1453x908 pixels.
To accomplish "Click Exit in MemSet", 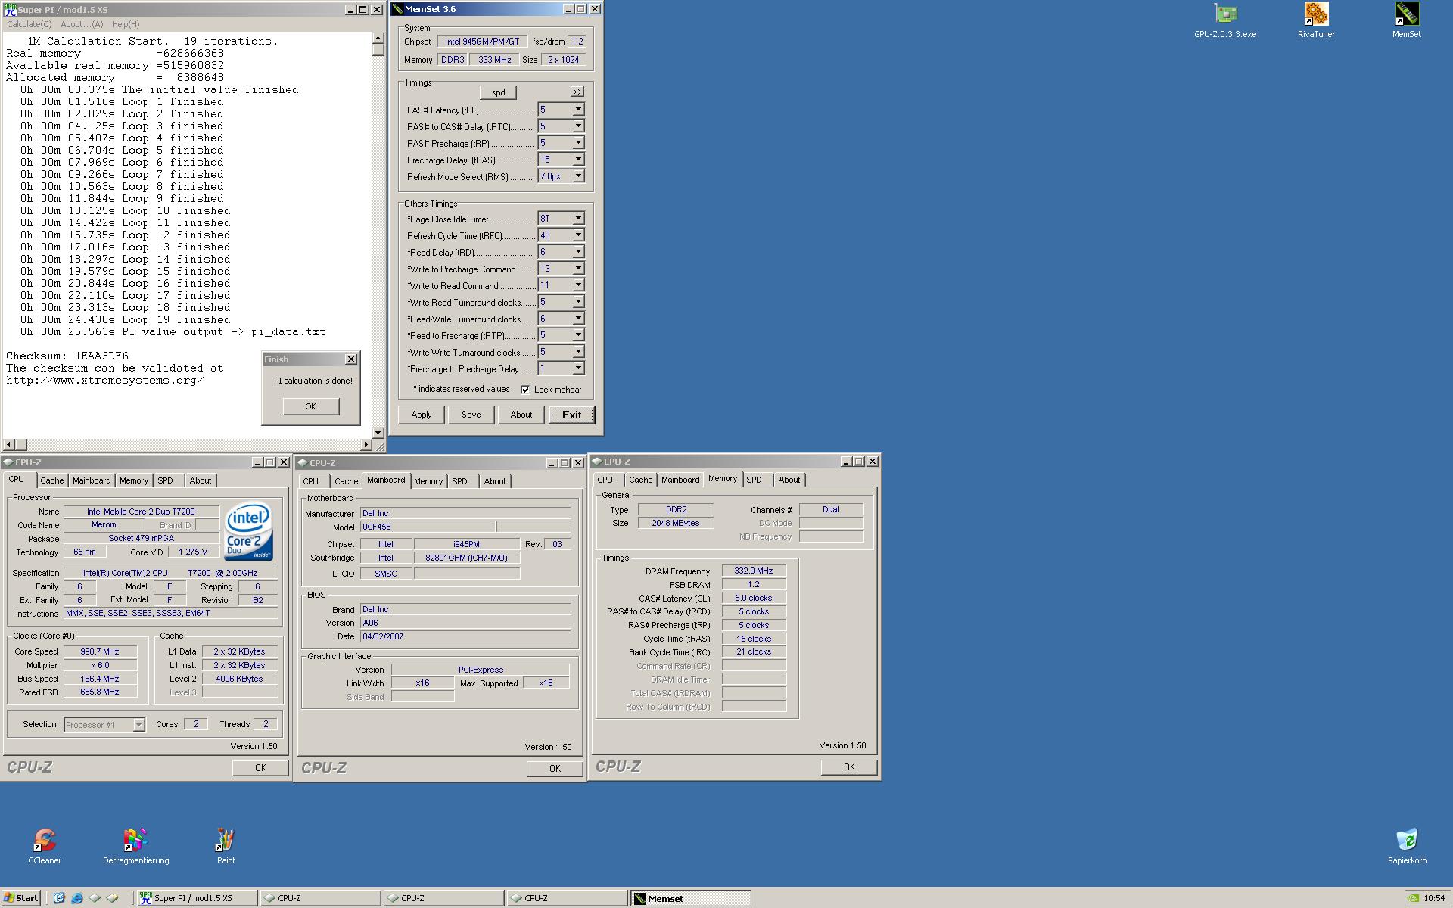I will (x=571, y=415).
